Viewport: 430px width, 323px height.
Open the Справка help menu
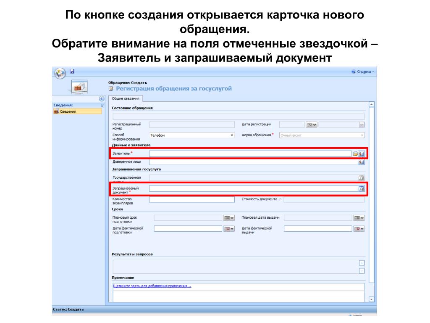coord(363,71)
